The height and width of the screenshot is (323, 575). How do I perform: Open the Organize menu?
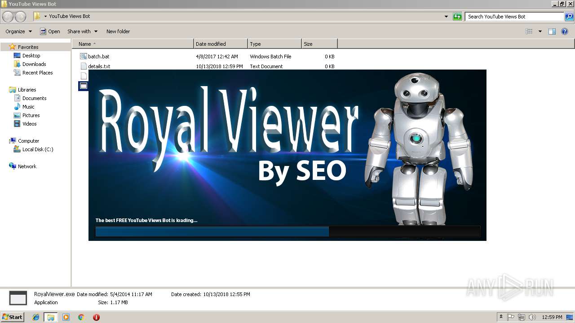(19, 31)
